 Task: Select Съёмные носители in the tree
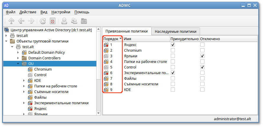coord(51,92)
